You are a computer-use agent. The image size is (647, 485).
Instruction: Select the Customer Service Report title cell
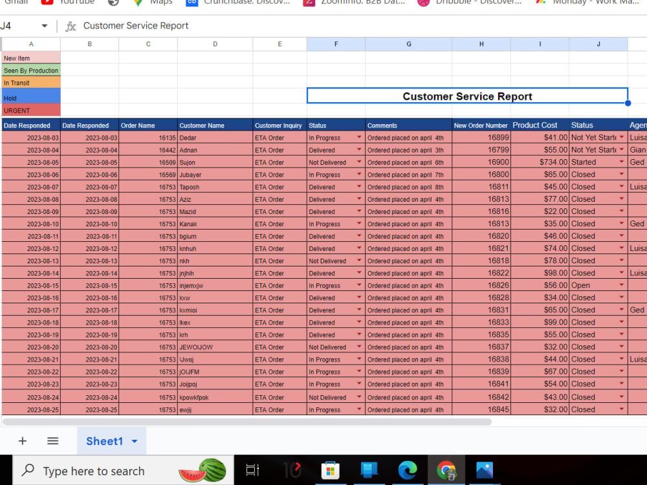467,96
